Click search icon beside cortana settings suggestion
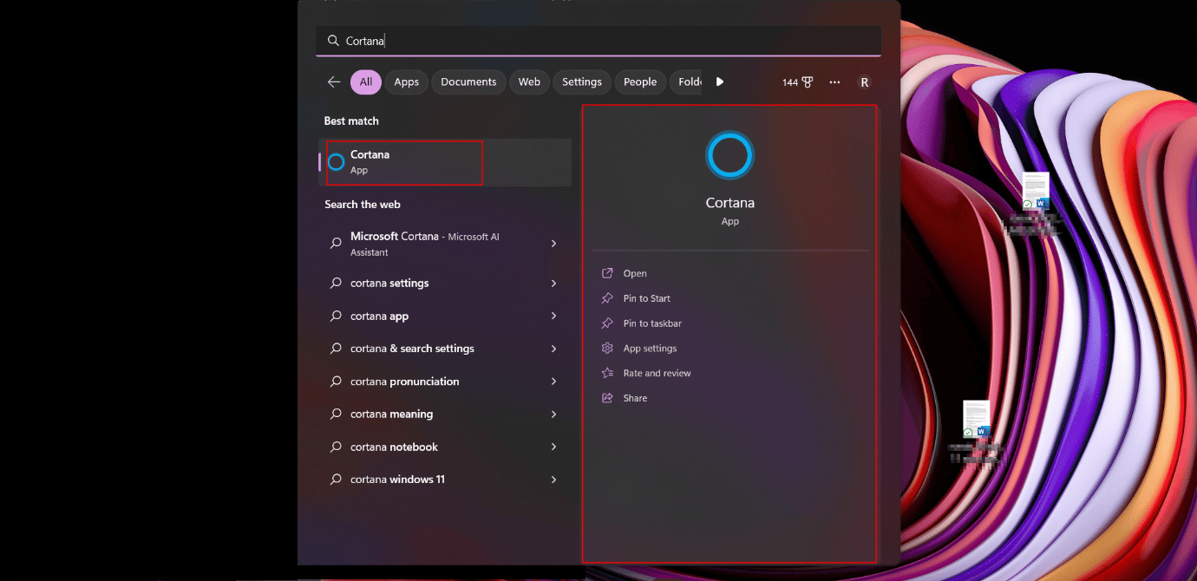 [x=336, y=284]
